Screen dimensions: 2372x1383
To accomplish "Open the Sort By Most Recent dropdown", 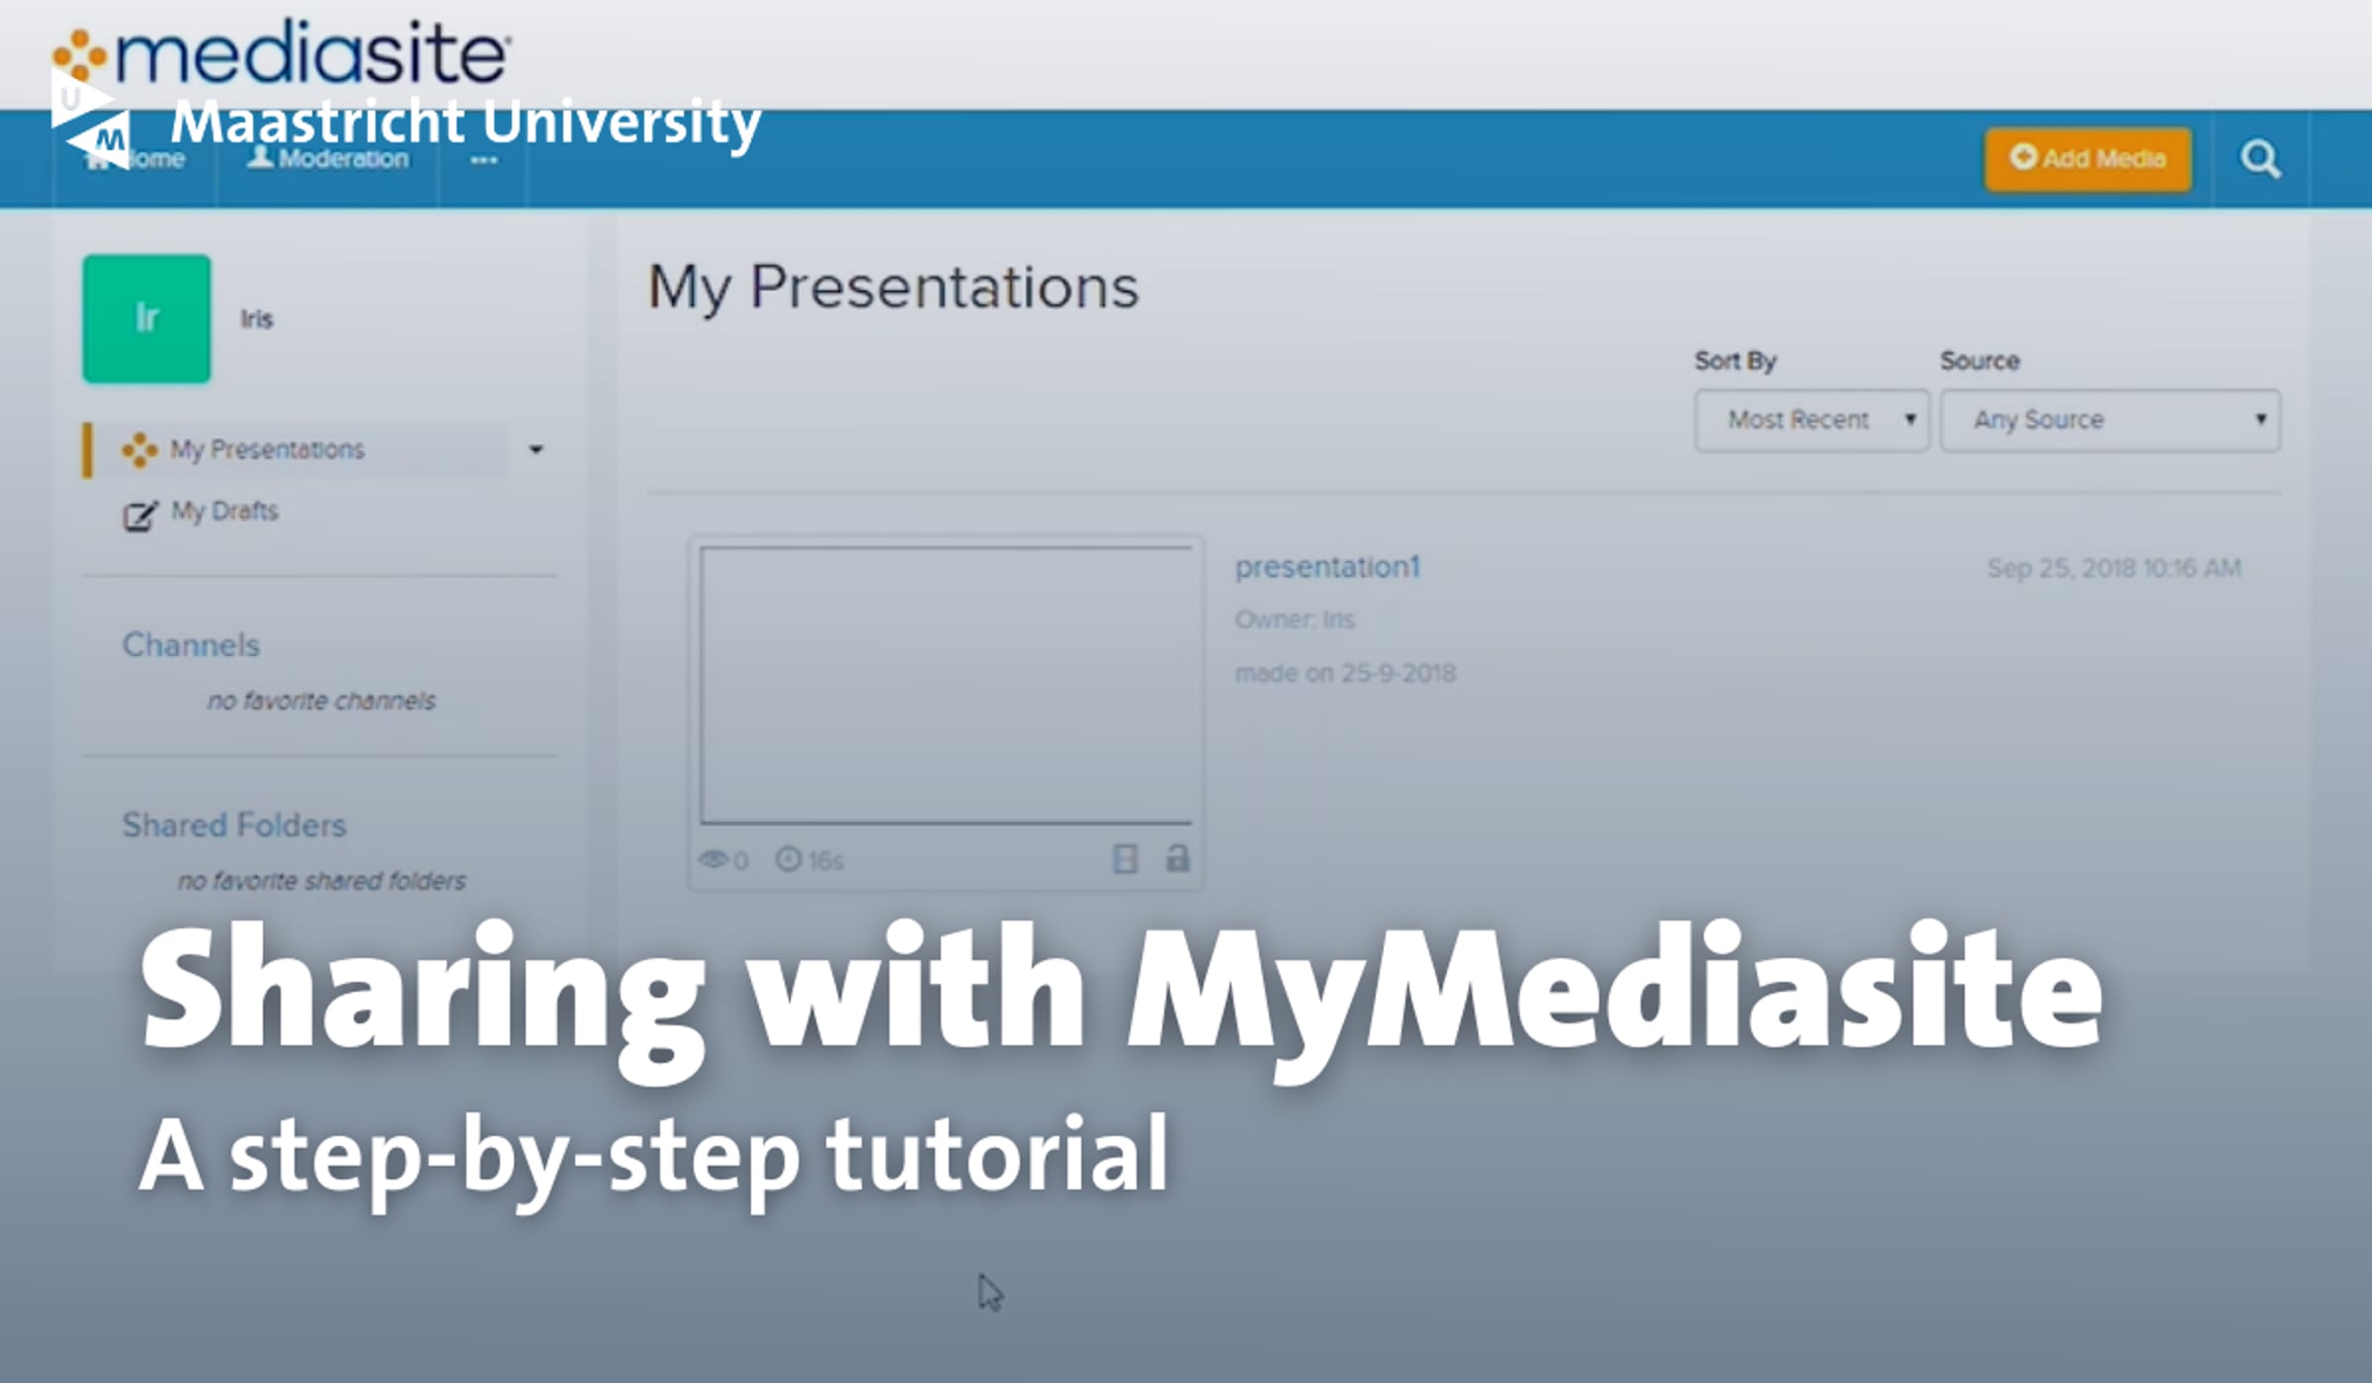I will [x=1811, y=421].
